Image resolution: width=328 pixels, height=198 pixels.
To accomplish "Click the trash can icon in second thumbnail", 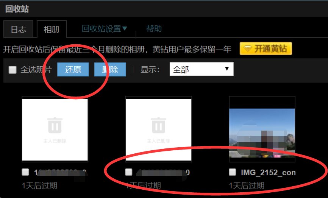I will click(158, 125).
